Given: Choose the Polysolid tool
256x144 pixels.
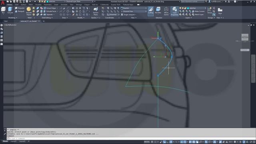Looking at the screenshot, I should tap(20, 8).
